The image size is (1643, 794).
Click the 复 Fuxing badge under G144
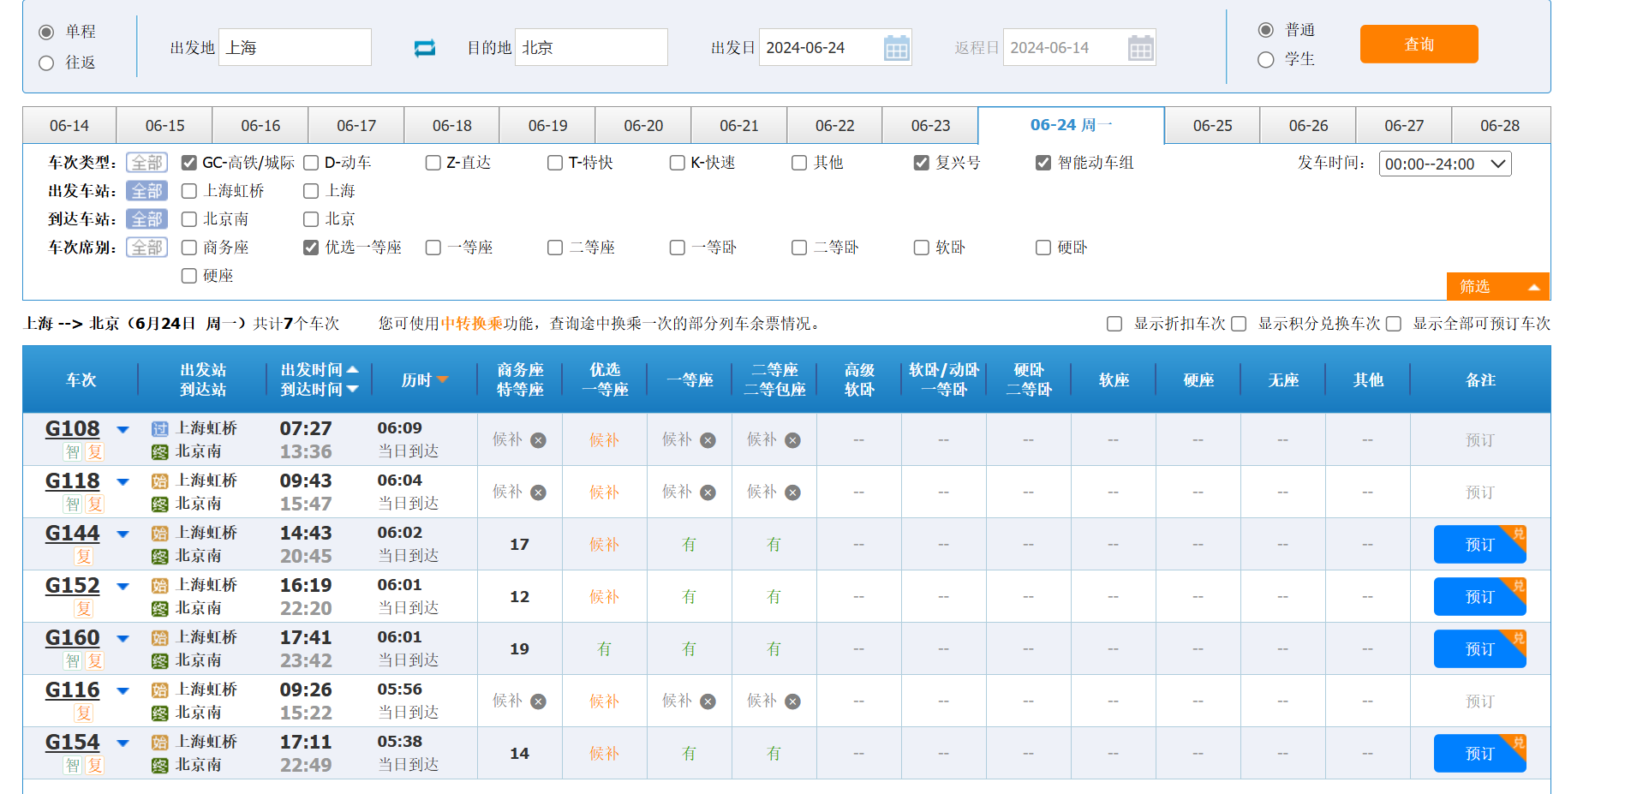(x=83, y=557)
